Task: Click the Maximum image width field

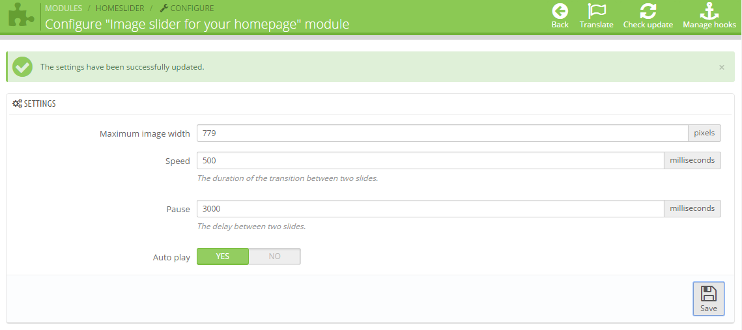Action: 442,133
